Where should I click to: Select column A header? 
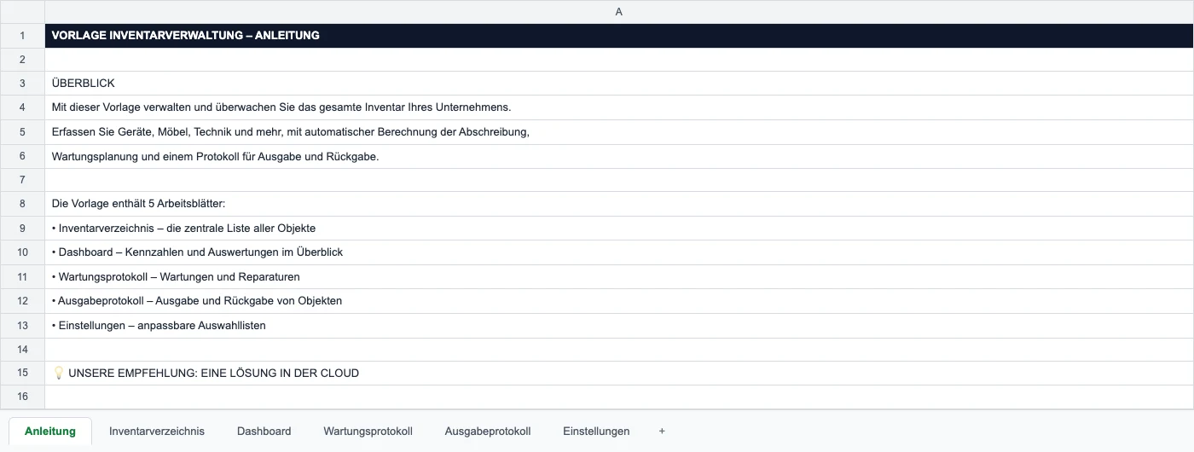618,12
